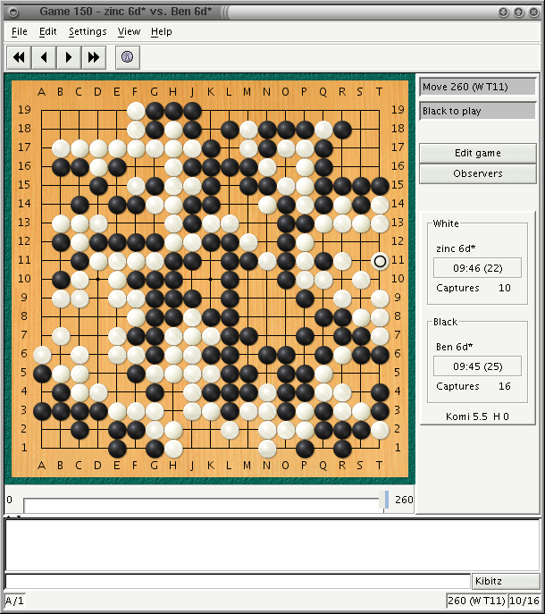Screen dimensions: 545x614
Task: Click the pane splitter arrows above the comments
Action: [x=13, y=517]
